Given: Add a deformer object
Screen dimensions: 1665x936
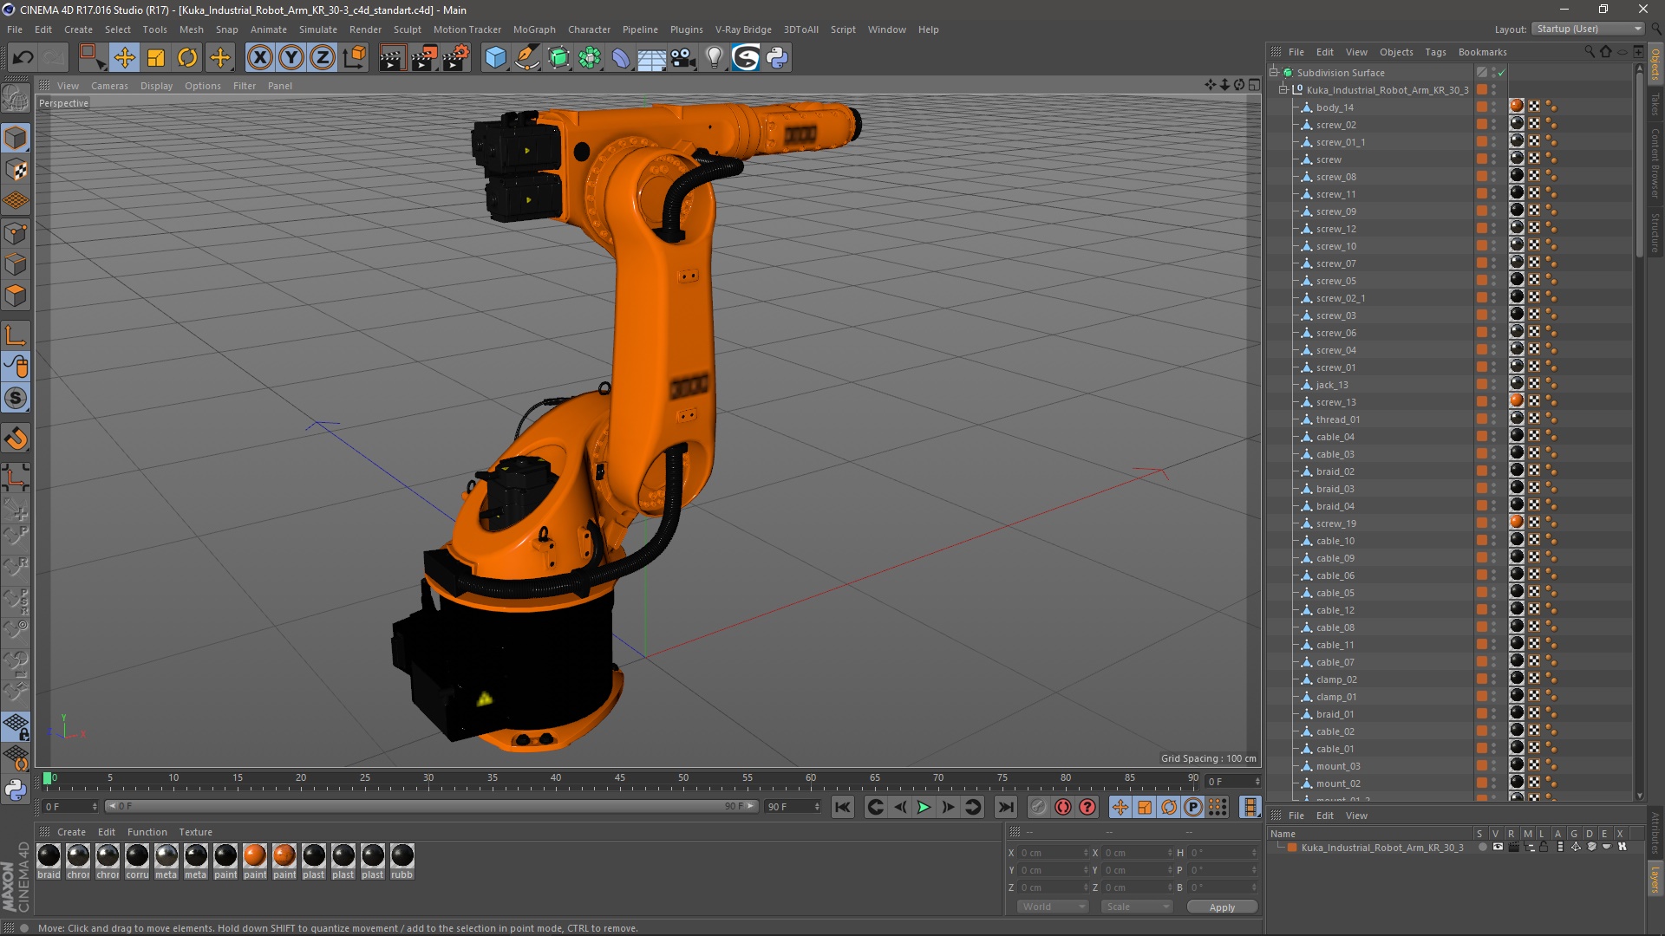Looking at the screenshot, I should click(621, 58).
